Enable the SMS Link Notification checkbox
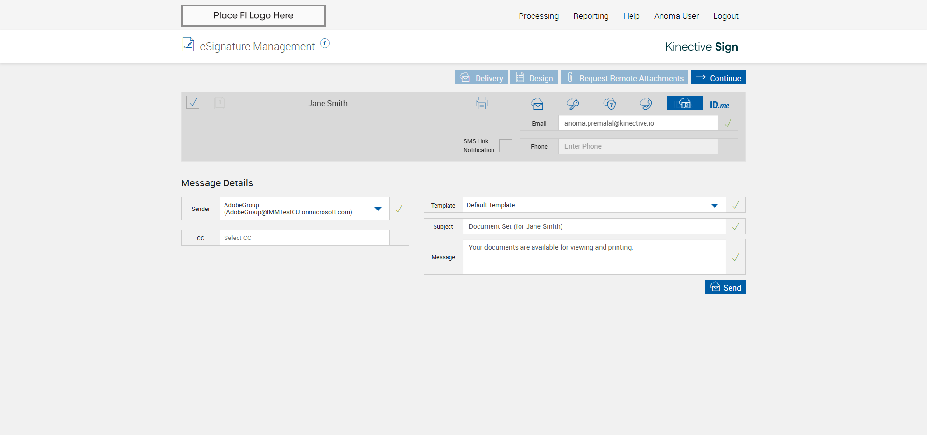The height and width of the screenshot is (435, 927). (x=506, y=146)
